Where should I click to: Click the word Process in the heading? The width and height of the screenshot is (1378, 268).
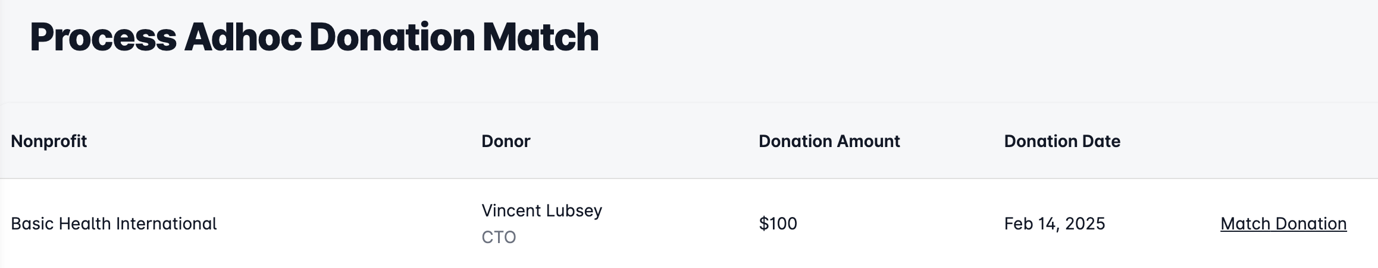tap(104, 37)
